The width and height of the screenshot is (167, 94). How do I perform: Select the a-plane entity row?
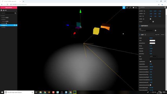coord(9,17)
